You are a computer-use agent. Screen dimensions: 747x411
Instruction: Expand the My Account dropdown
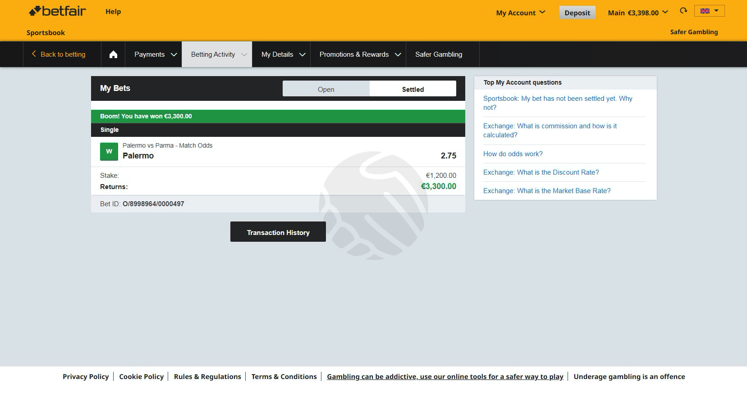[x=521, y=13]
